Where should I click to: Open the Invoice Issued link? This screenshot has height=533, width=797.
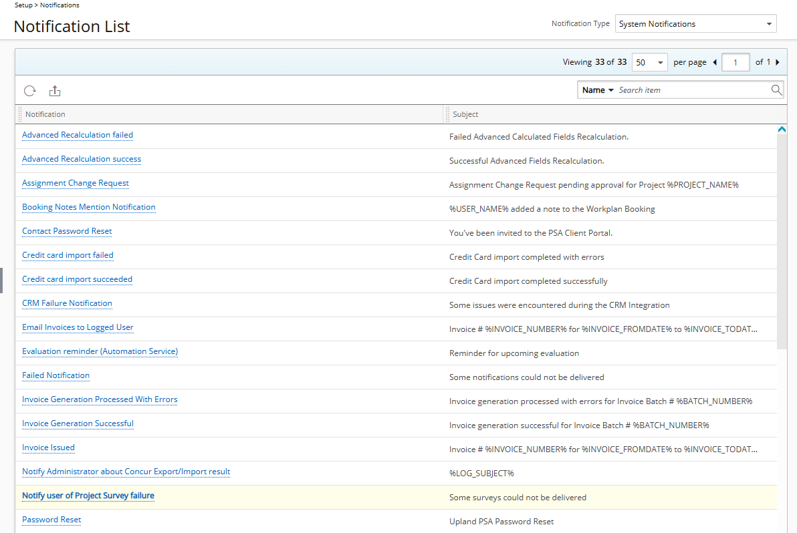(x=48, y=448)
